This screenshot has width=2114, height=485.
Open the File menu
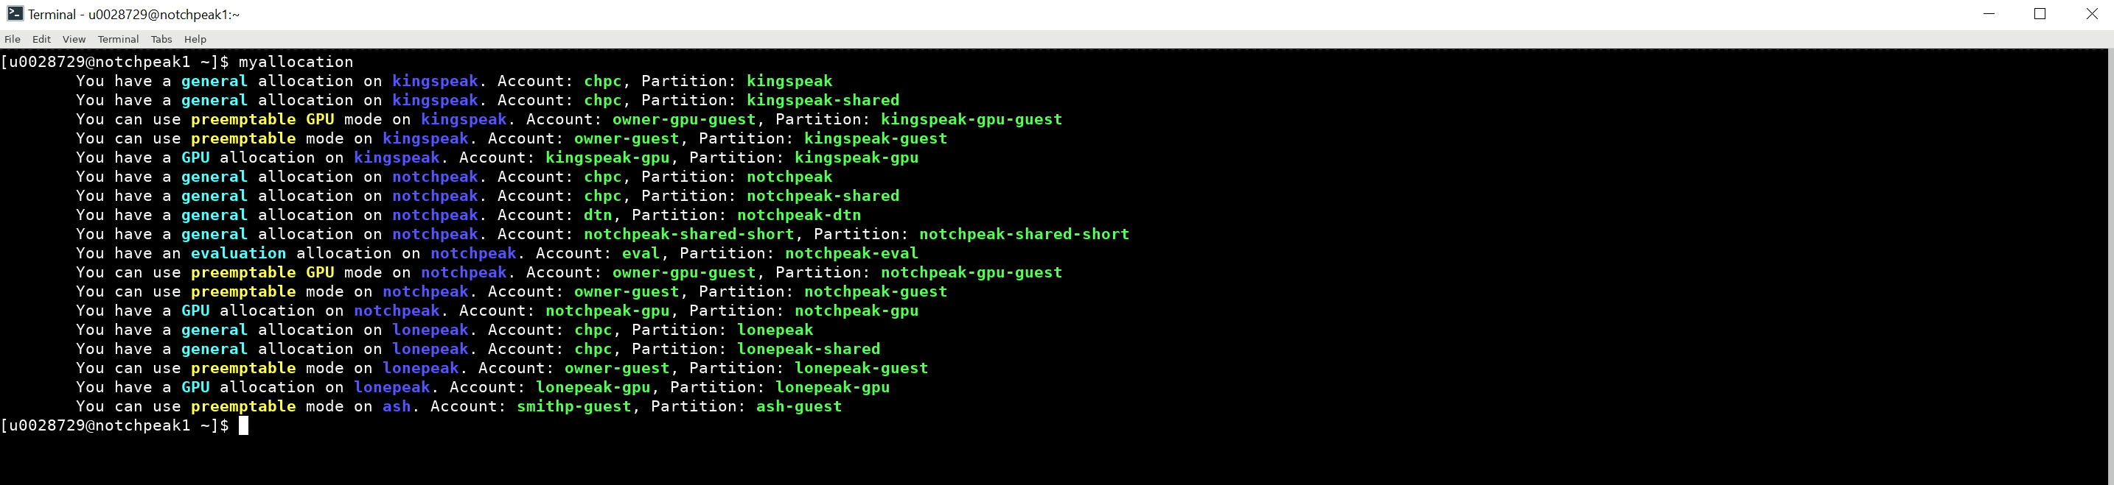coord(13,39)
